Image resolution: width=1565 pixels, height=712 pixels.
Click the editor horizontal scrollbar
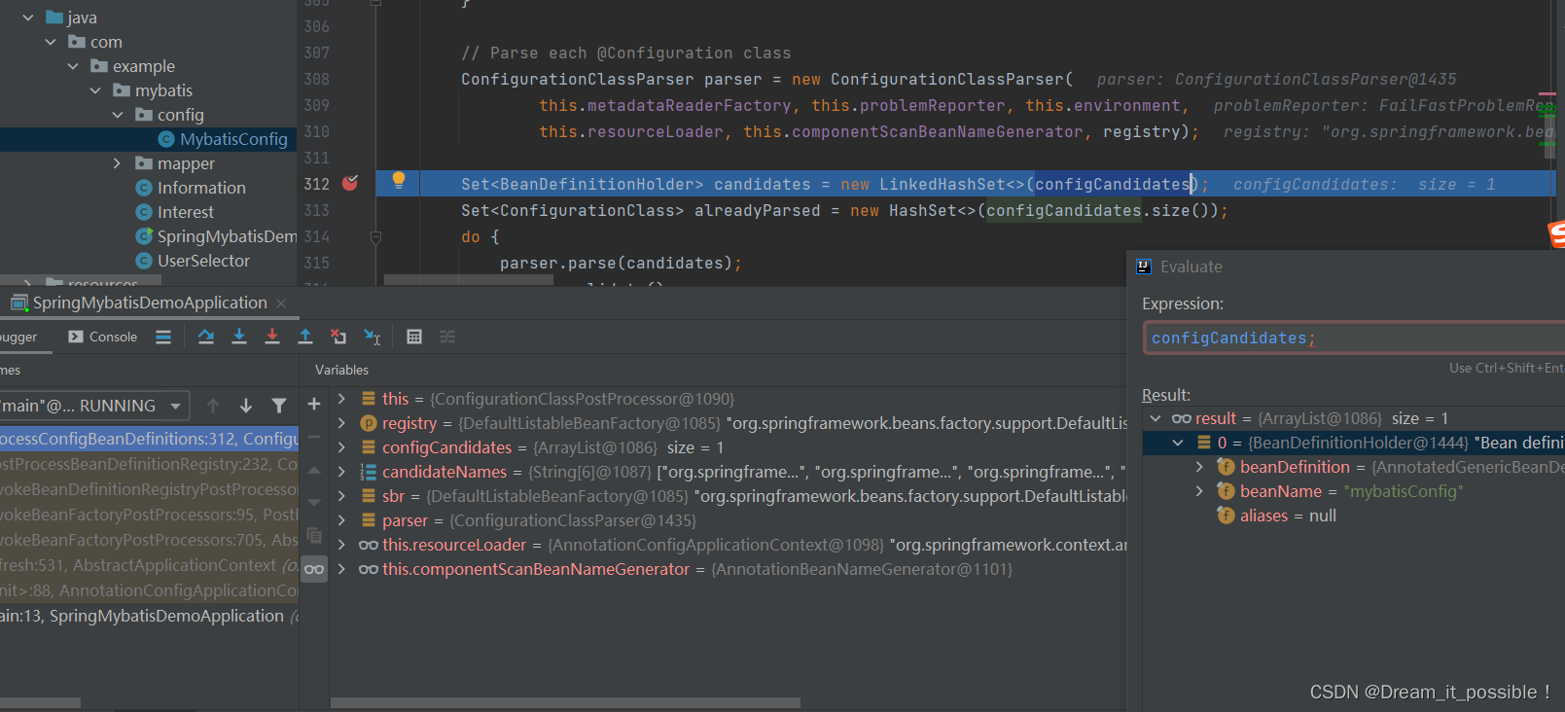coord(469,280)
